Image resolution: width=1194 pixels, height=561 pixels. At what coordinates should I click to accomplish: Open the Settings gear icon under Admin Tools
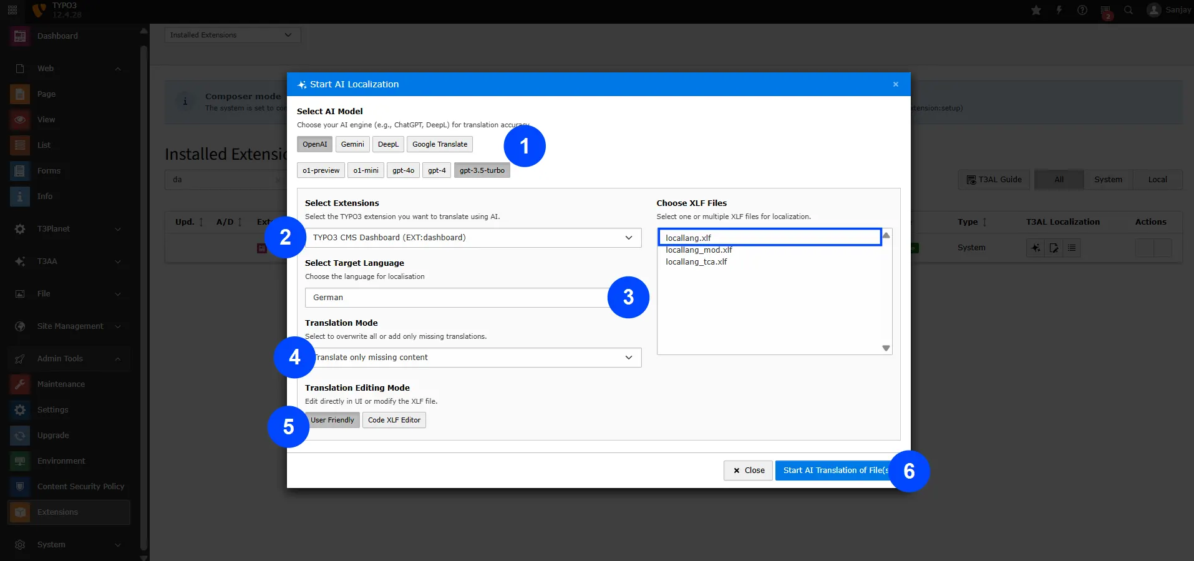pyautogui.click(x=20, y=410)
